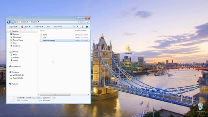Image resolution: width=208 pixels, height=117 pixels.
Task: Open the Help question mark icon
Action: point(87,27)
